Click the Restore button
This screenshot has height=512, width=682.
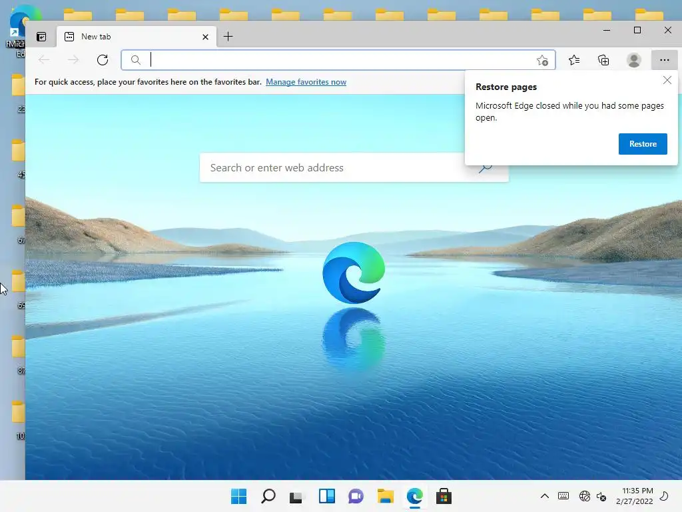pyautogui.click(x=643, y=144)
